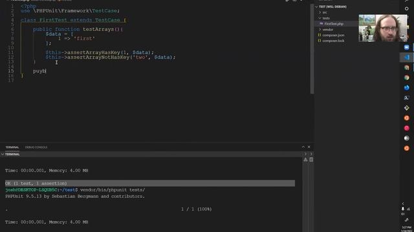Select the Terminal panel tab
Image resolution: width=414 pixels, height=232 pixels.
12,148
